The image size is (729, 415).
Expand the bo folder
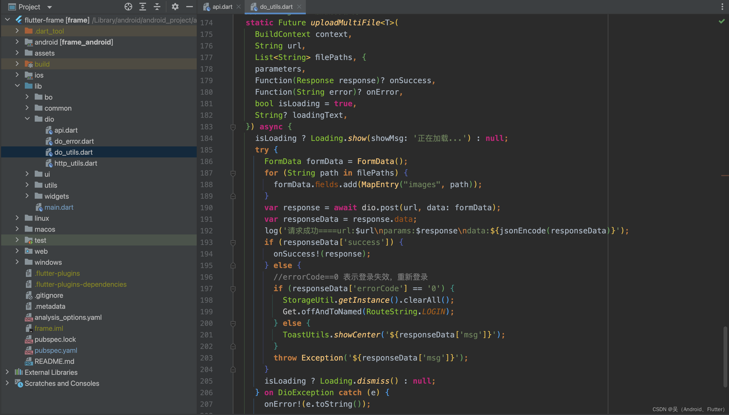[27, 97]
